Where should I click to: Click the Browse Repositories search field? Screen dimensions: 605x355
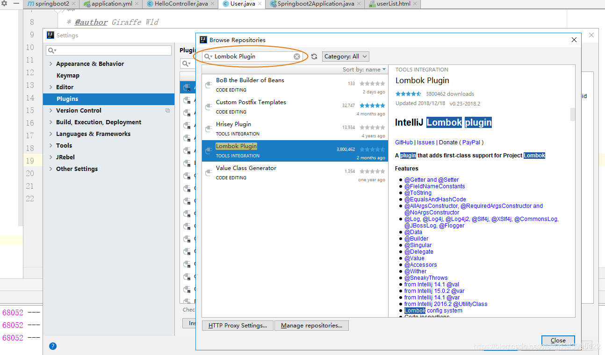coord(253,57)
